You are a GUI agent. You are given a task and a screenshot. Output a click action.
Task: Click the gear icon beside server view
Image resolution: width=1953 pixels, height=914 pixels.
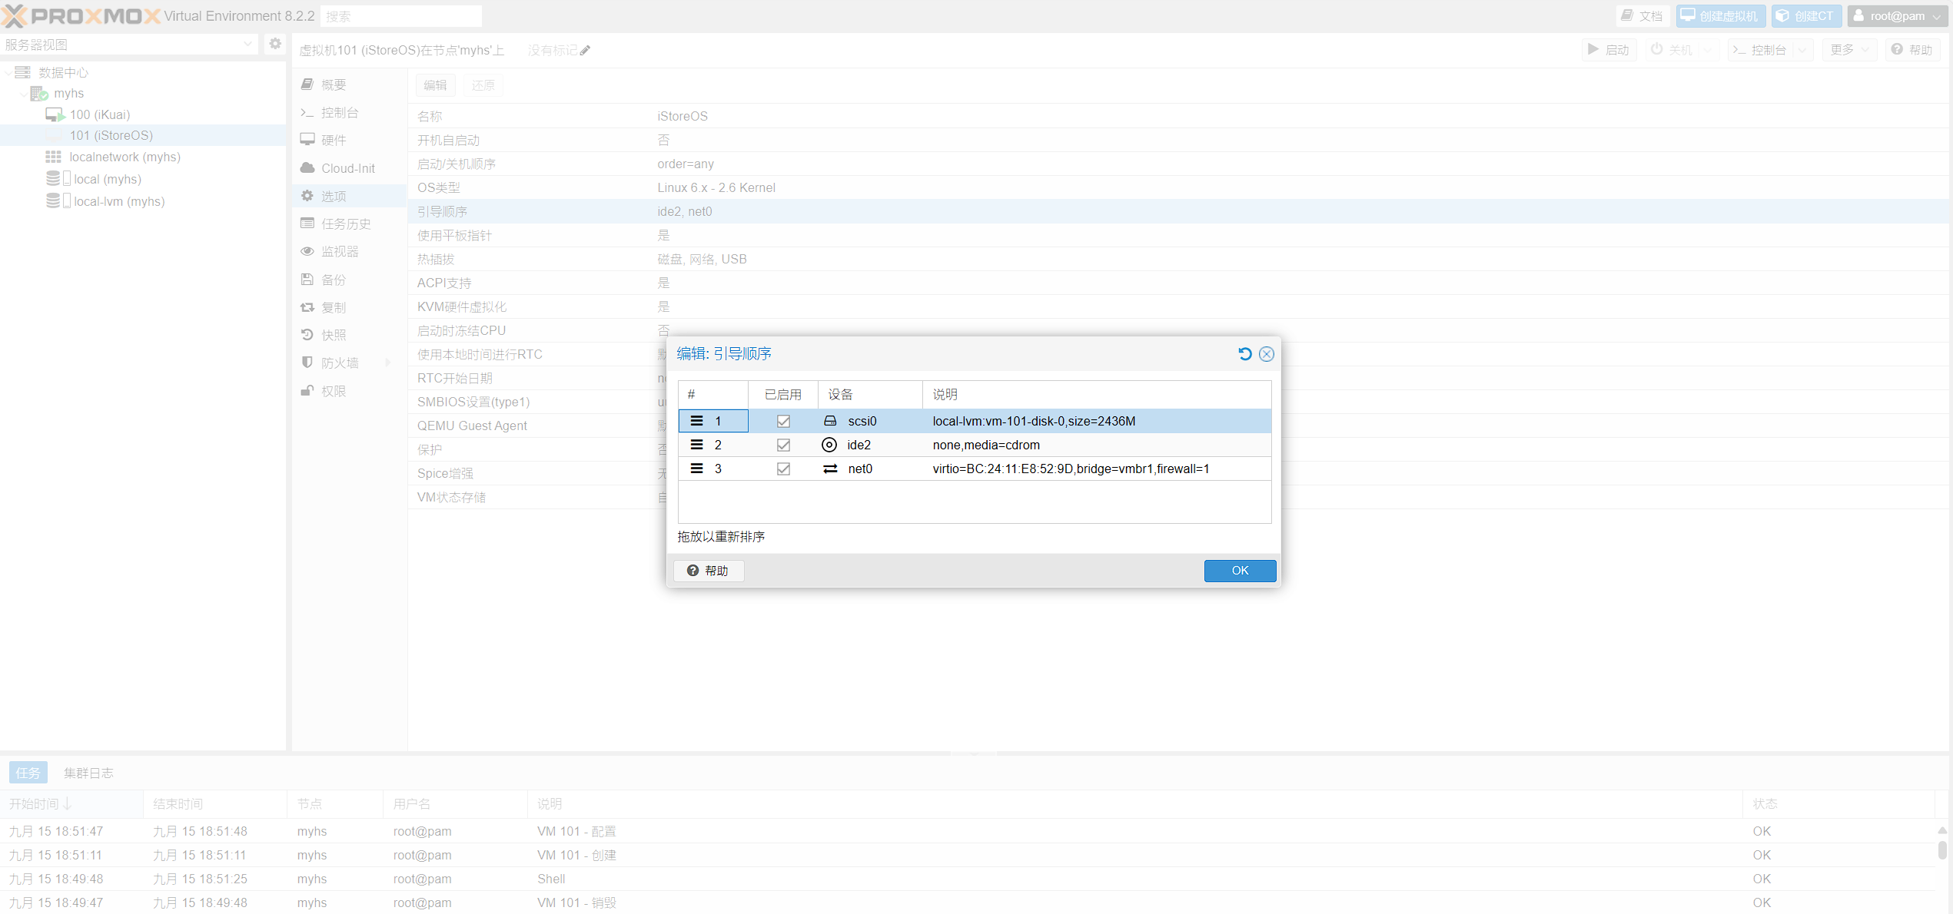(x=275, y=44)
